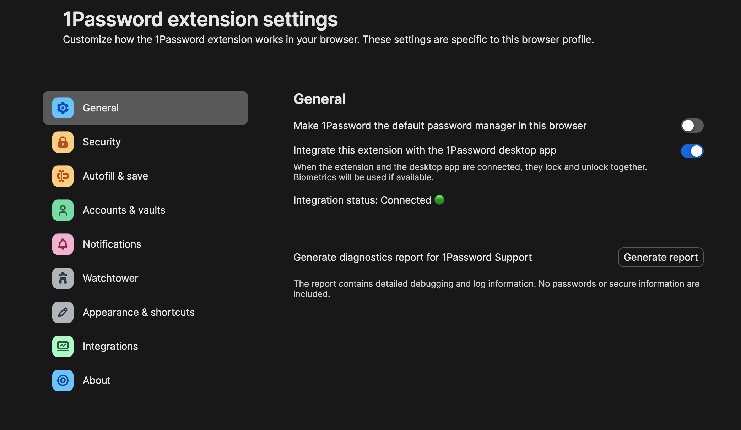The height and width of the screenshot is (430, 741).
Task: Click the orange lock Security icon
Action: 63,142
